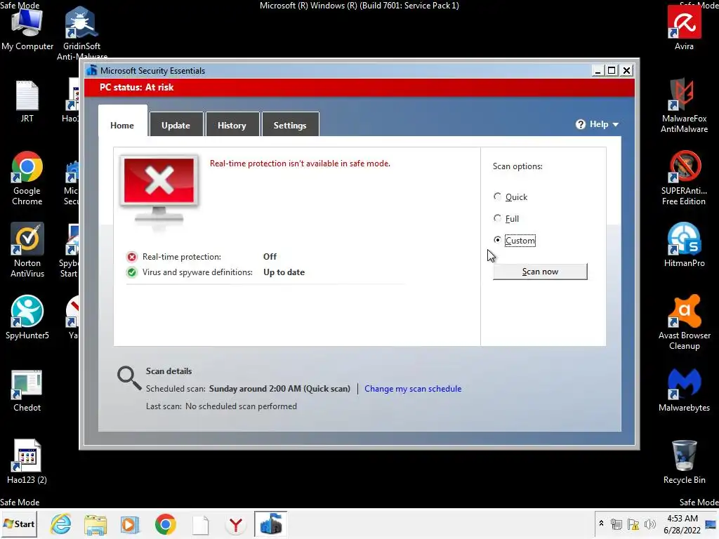The height and width of the screenshot is (539, 719).
Task: Launch Avira desktop shortcut
Action: tap(684, 28)
